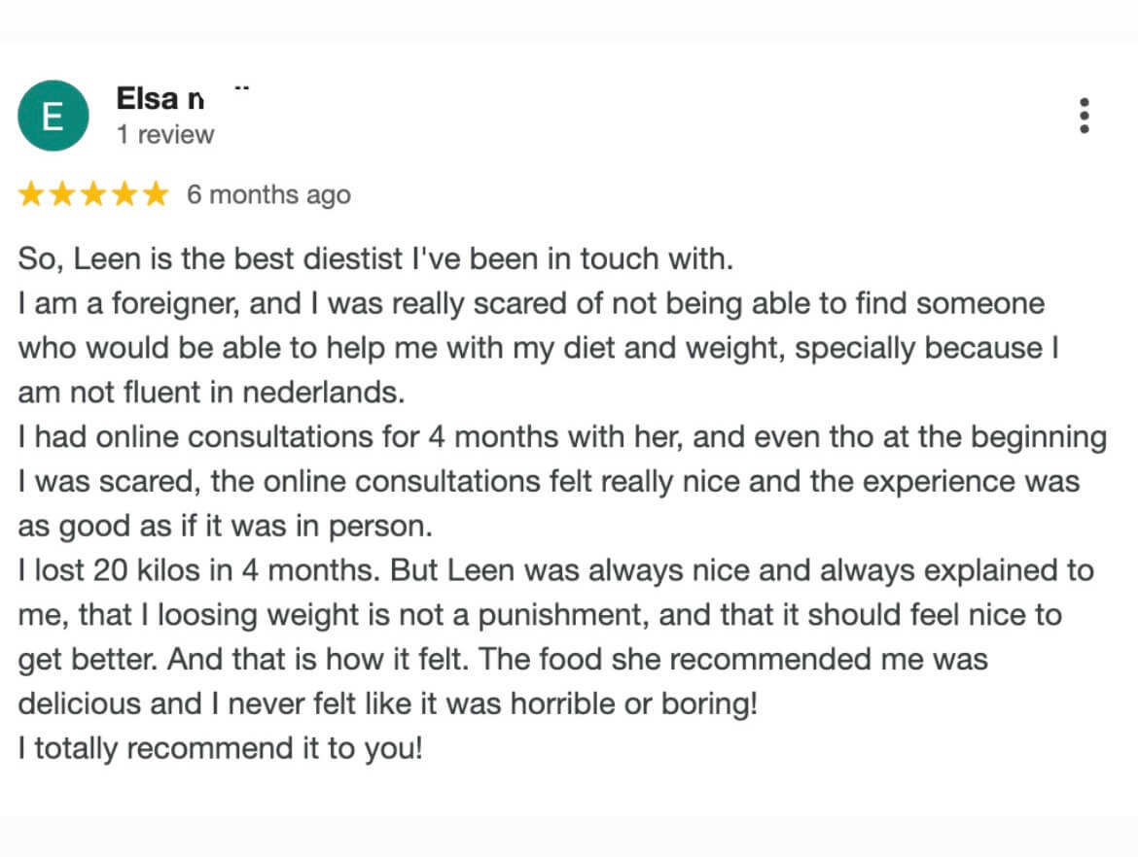Click the text 'as good as if it was in person.'
The width and height of the screenshot is (1138, 857).
pyautogui.click(x=225, y=526)
